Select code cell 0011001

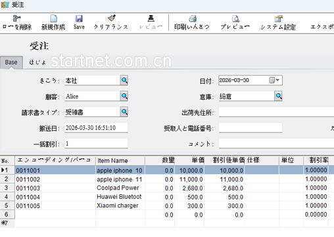point(55,170)
